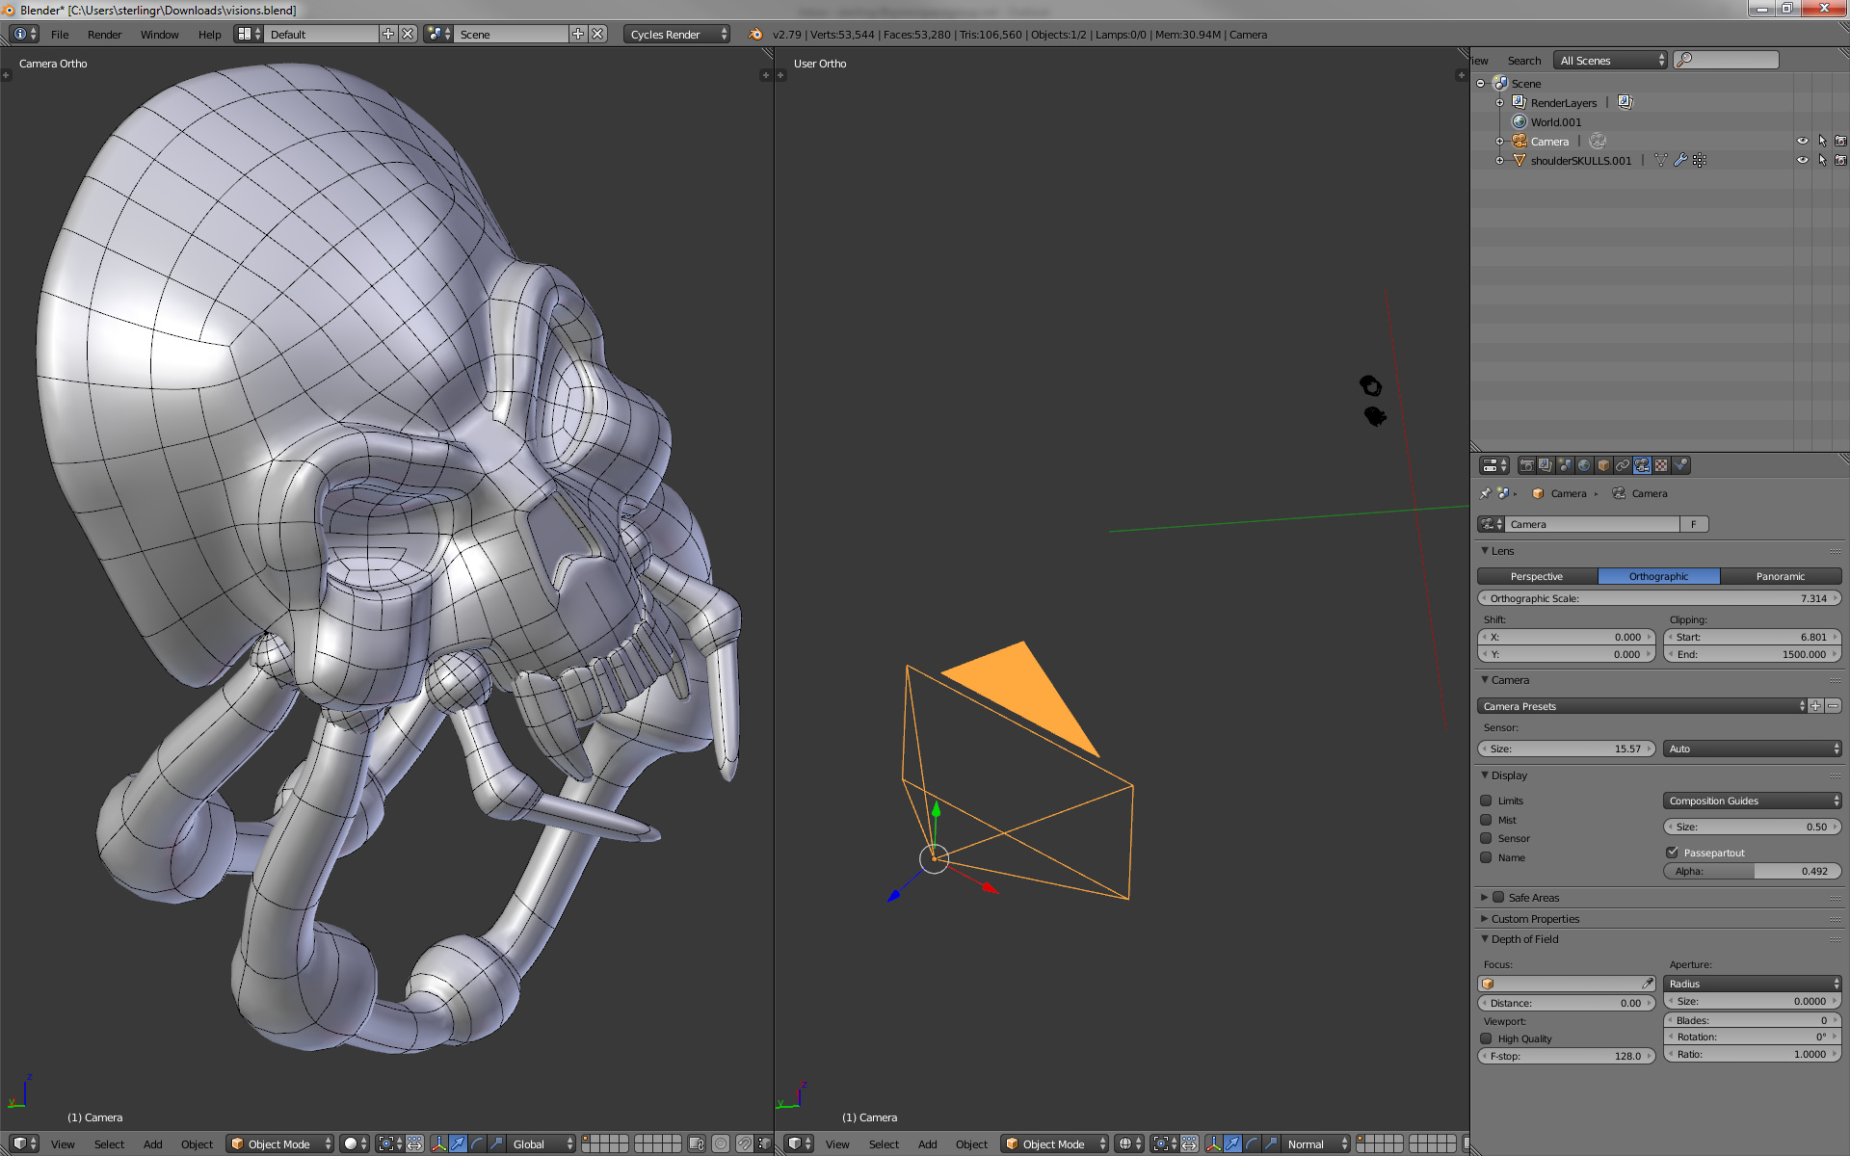
Task: Open the Scene properties tab icon
Action: [1565, 465]
